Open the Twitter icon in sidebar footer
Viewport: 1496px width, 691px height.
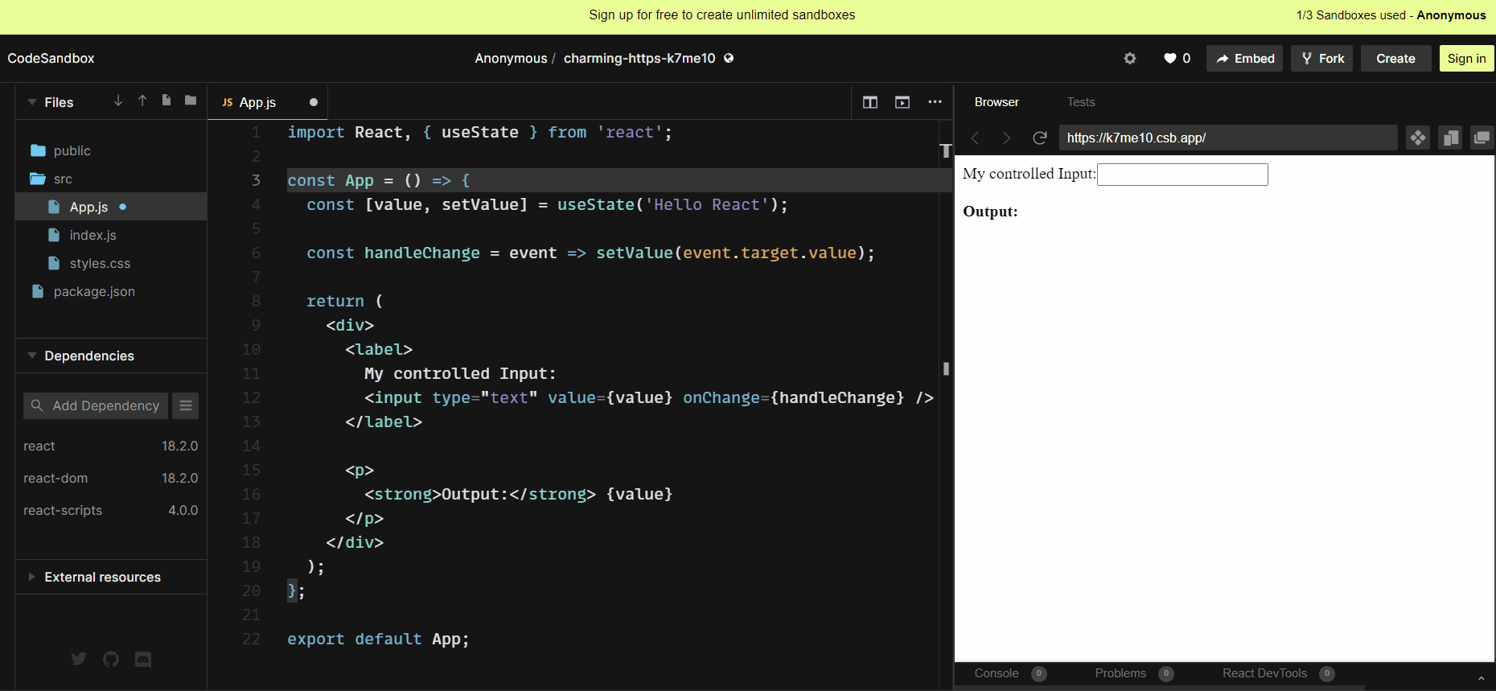click(79, 659)
